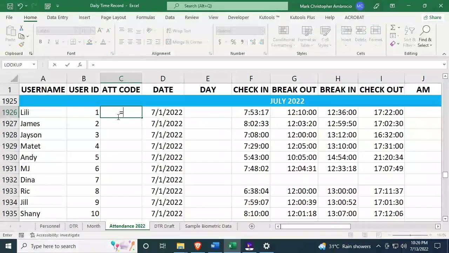
Task: Toggle align right
Action: tap(139, 42)
